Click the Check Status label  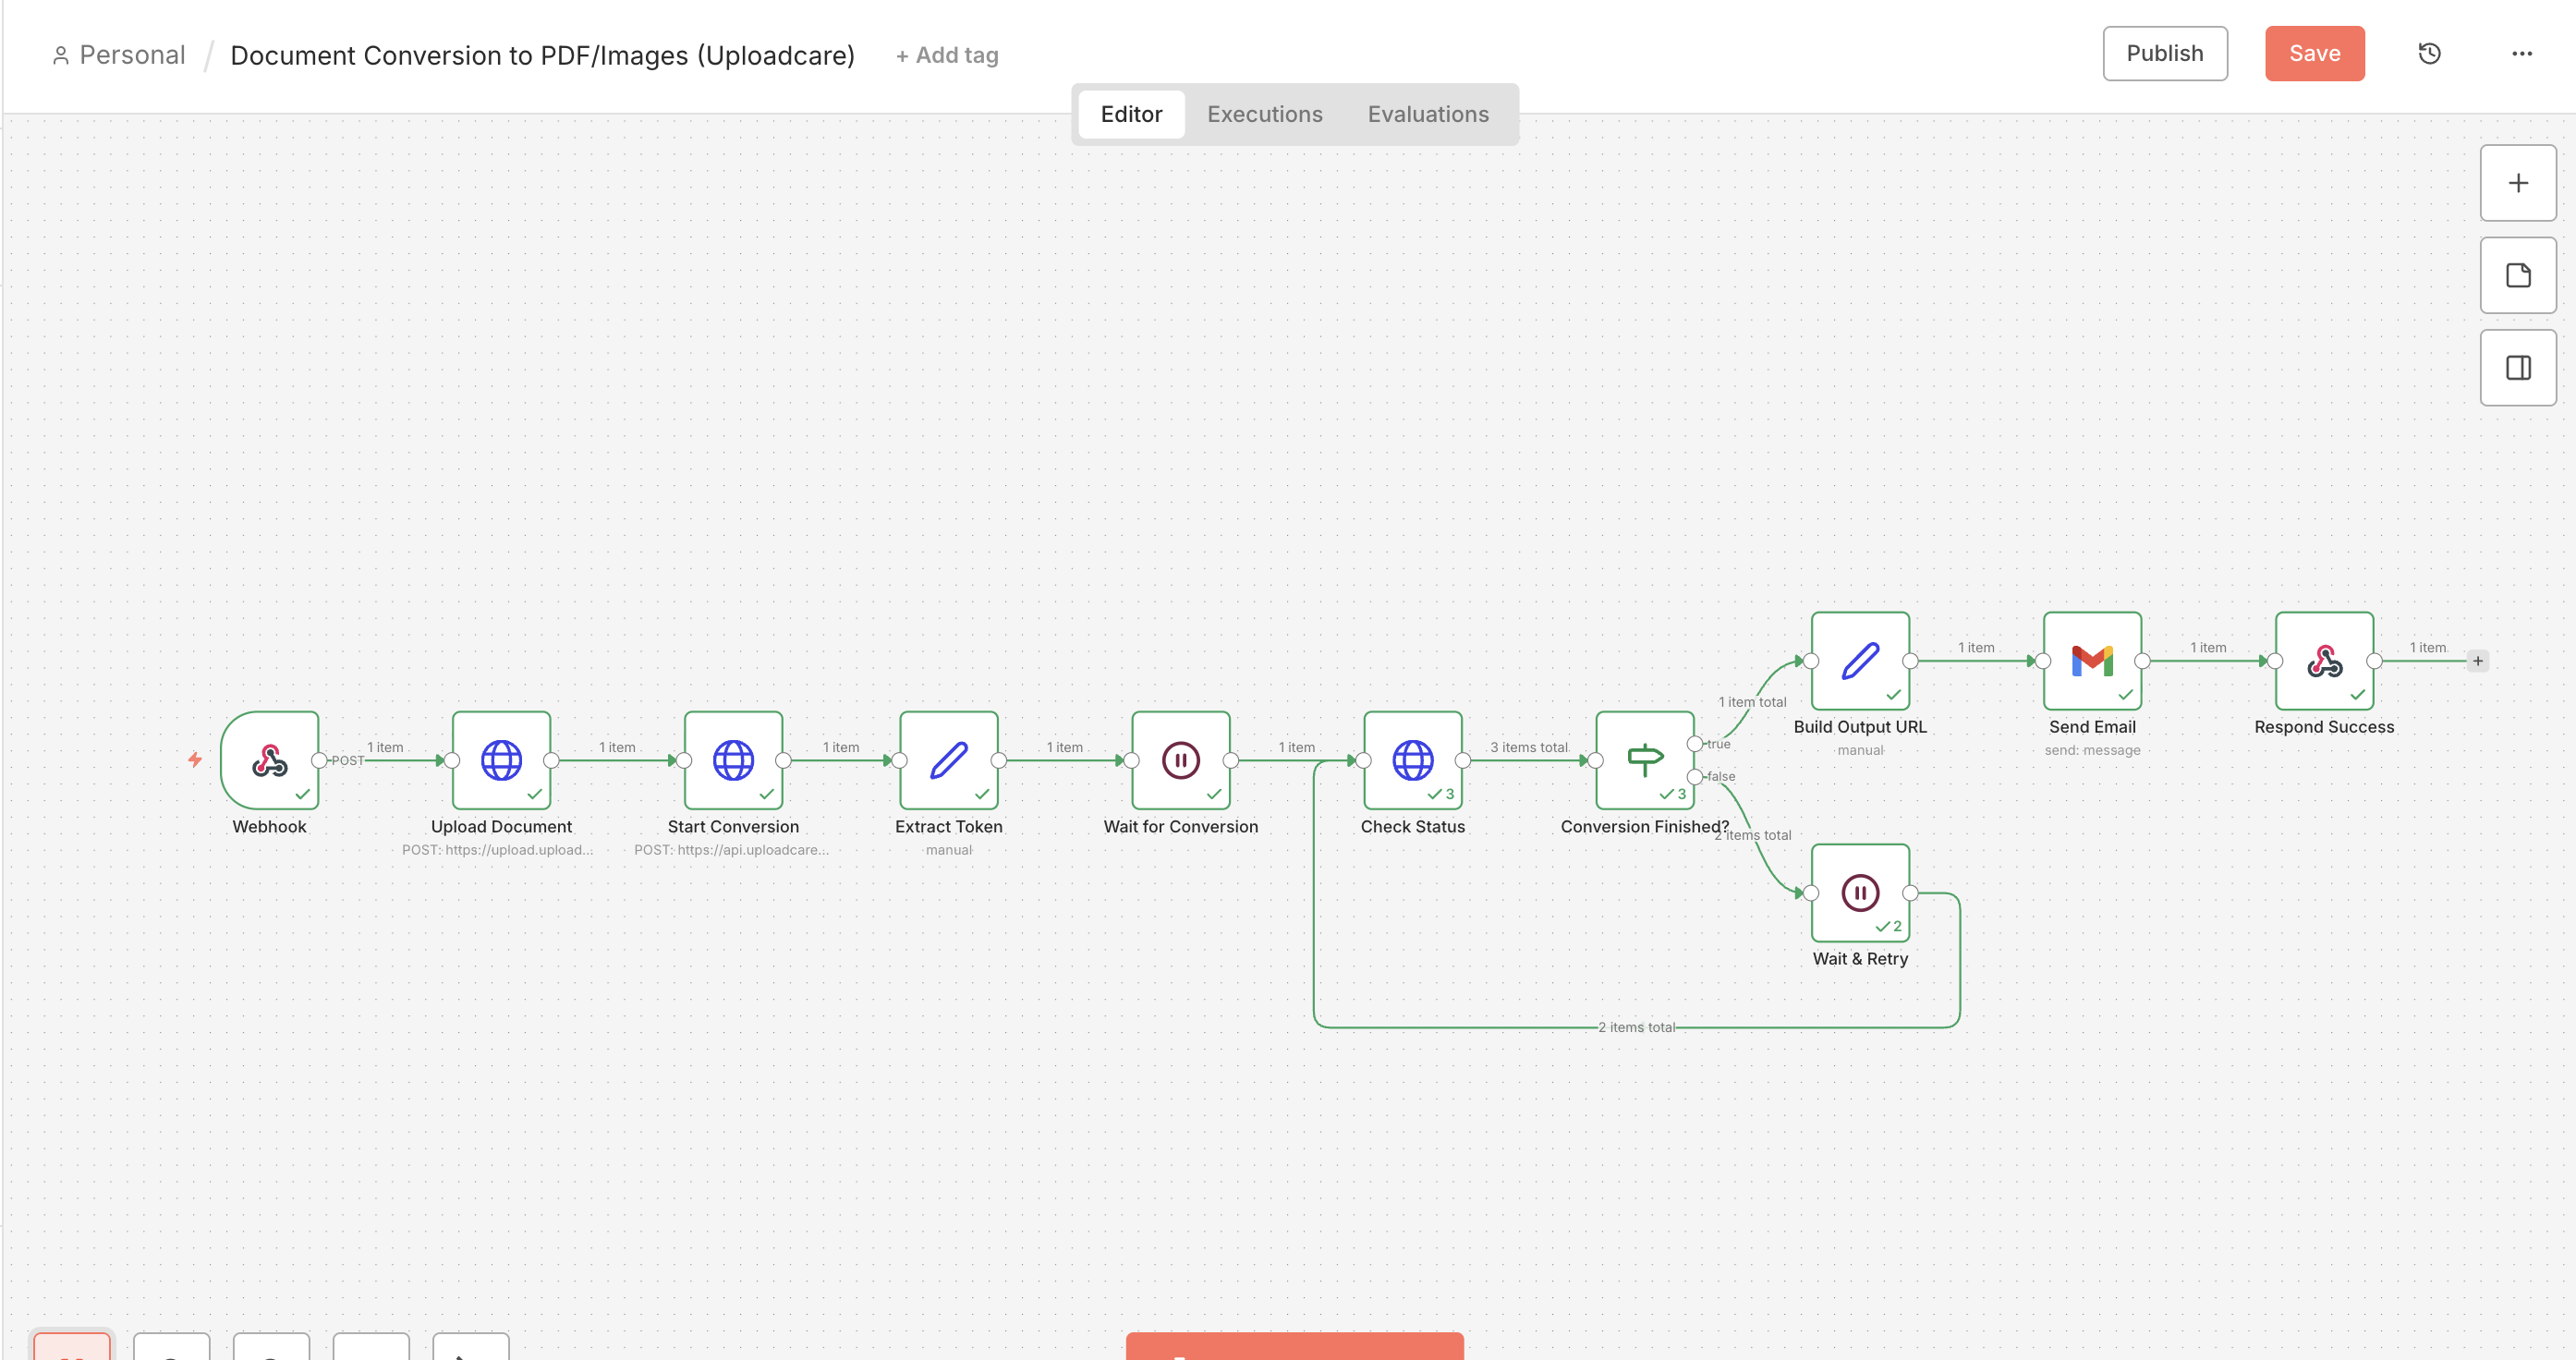(1413, 827)
